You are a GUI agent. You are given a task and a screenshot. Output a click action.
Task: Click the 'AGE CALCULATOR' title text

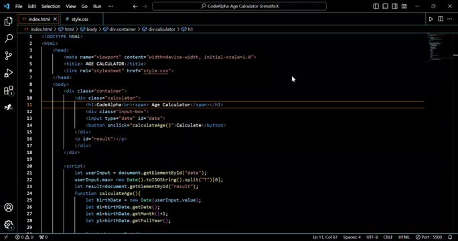pyautogui.click(x=104, y=64)
